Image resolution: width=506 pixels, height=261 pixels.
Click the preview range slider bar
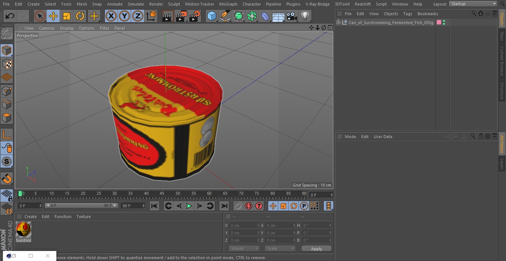[x=81, y=205]
